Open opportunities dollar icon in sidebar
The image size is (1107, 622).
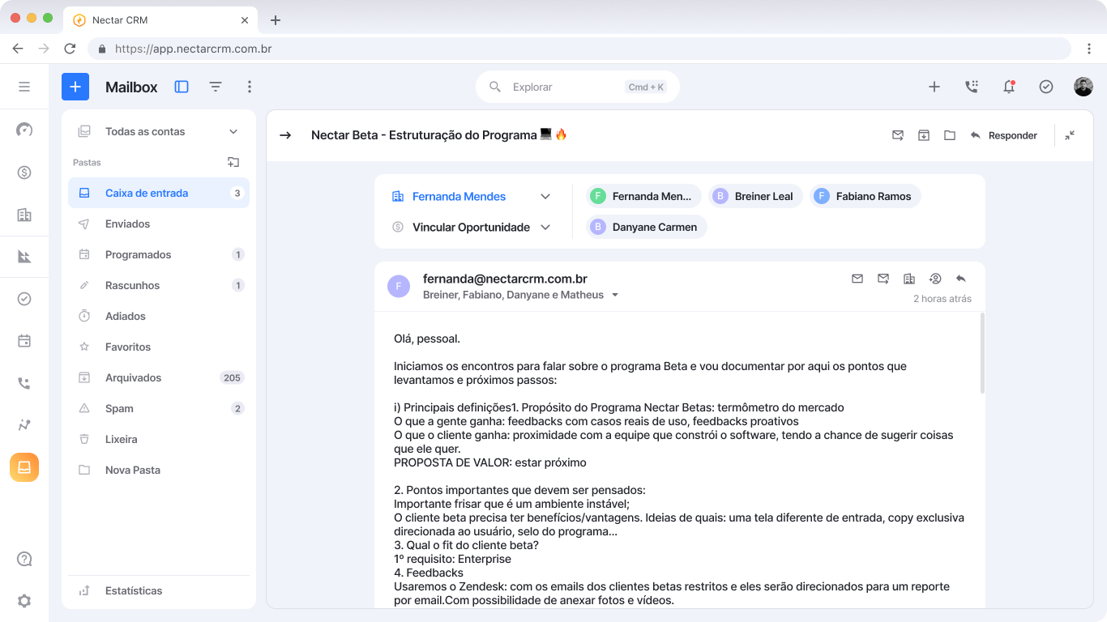[x=24, y=172]
